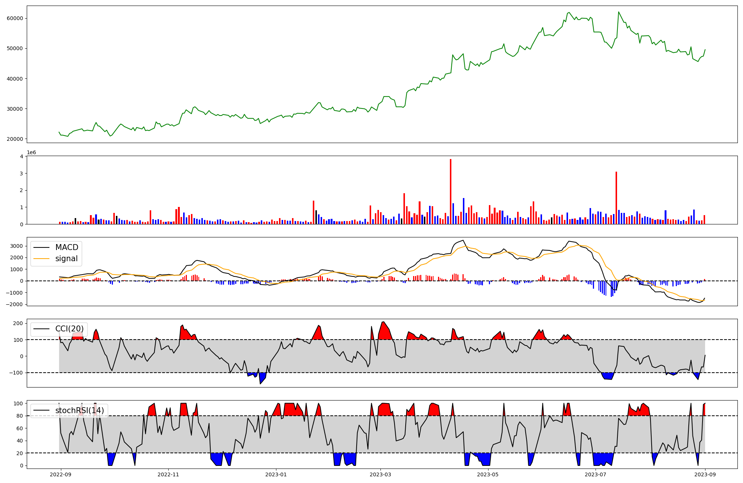Click the 2022-11 date tick label
The height and width of the screenshot is (483, 743).
coord(168,474)
